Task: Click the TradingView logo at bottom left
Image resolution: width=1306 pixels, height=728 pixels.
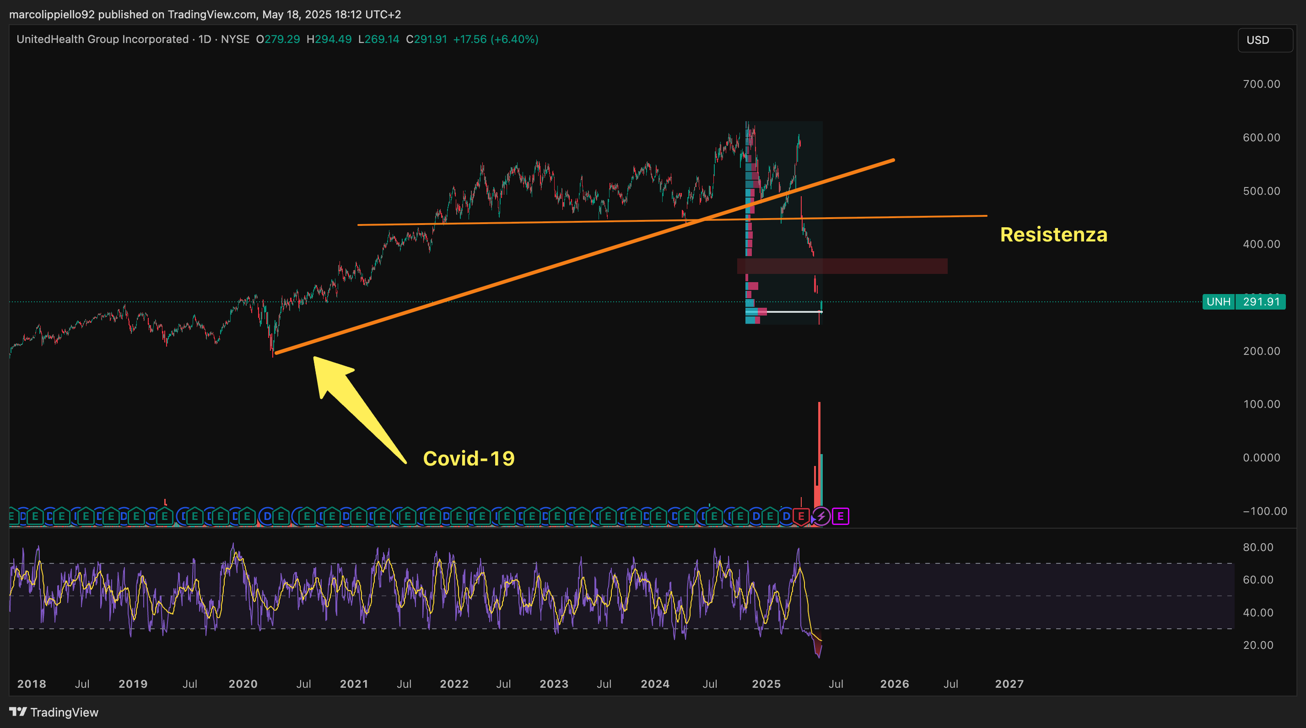Action: click(x=54, y=712)
